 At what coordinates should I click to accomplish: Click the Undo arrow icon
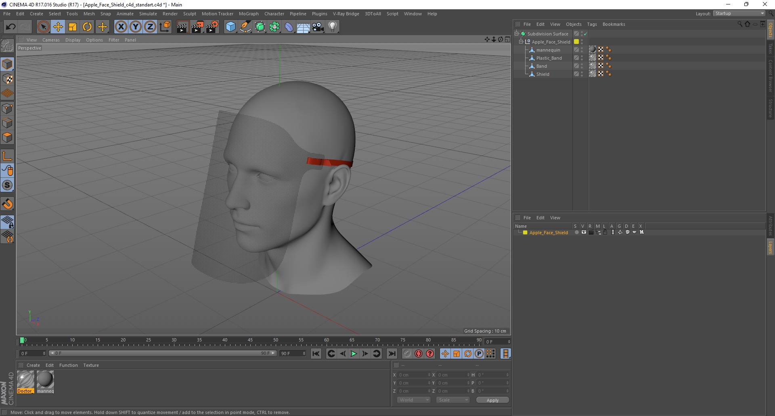(11, 27)
